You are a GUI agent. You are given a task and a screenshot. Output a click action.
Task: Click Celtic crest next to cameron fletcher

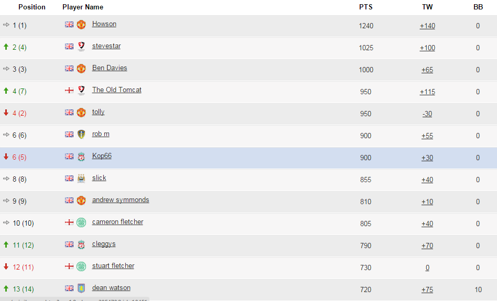[81, 222]
